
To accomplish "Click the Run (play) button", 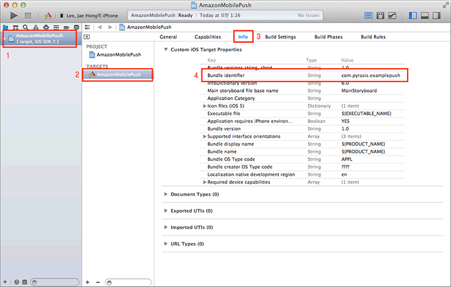I will tap(14, 15).
